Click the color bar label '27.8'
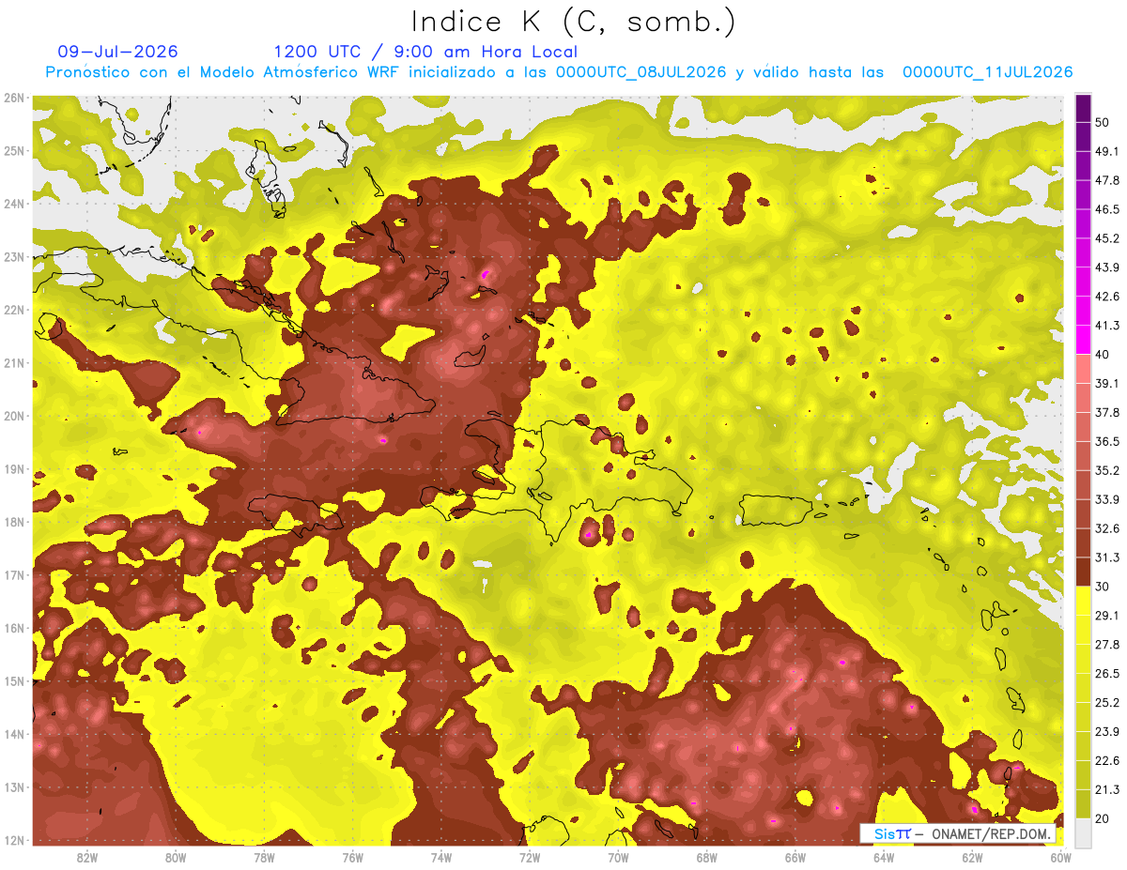The image size is (1127, 870). [x=1106, y=645]
